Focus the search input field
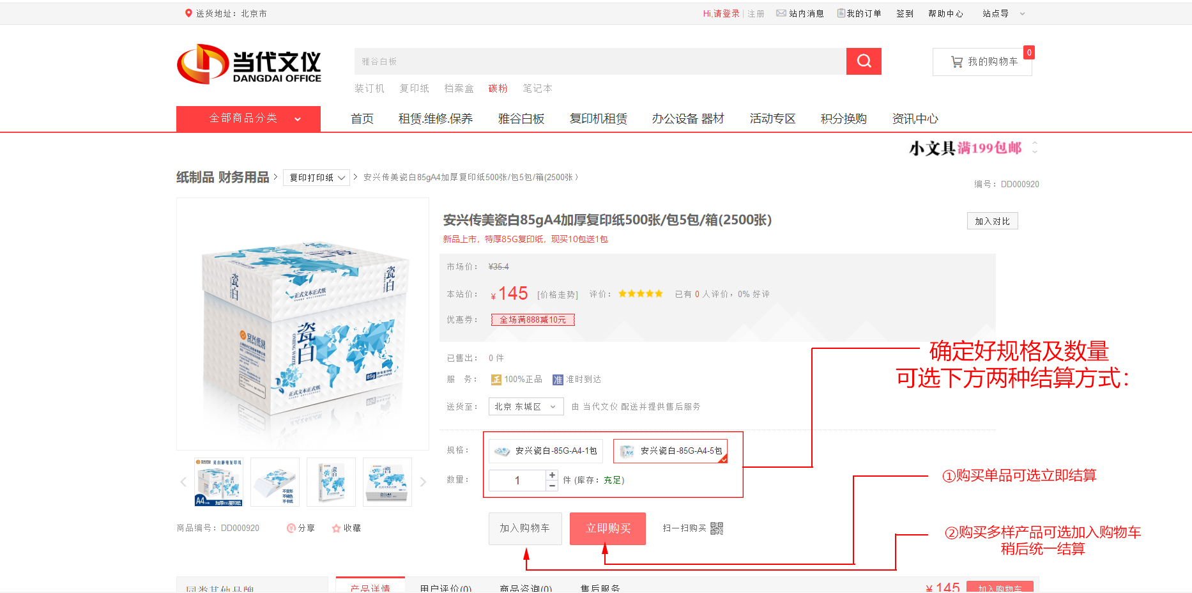The height and width of the screenshot is (593, 1192). (600, 61)
